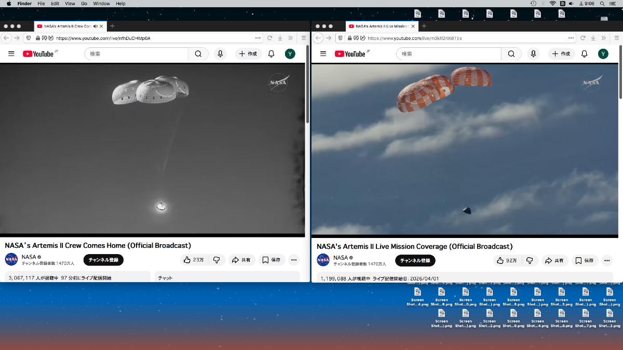Click search magnifier button in right window
The image size is (623, 350).
coord(511,54)
